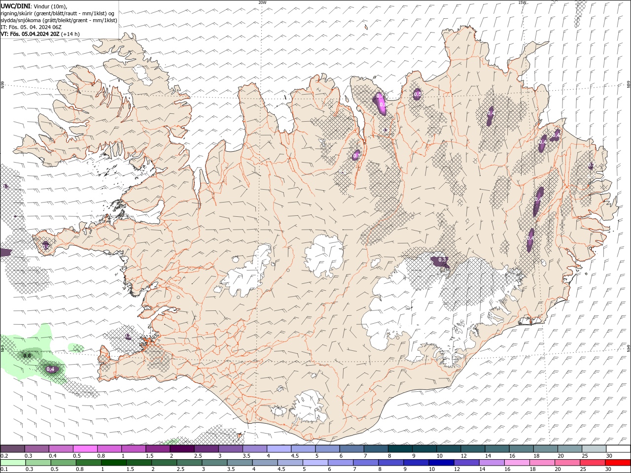Click the 0.2 swatch in the upper snow color bar
Image resolution: width=631 pixels, height=473 pixels.
(x=12, y=449)
